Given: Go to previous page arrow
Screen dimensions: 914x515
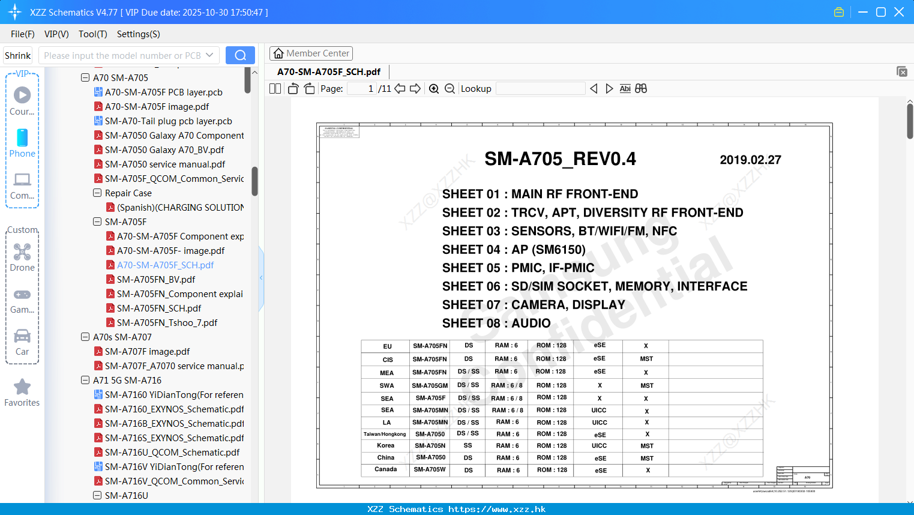Looking at the screenshot, I should point(400,88).
